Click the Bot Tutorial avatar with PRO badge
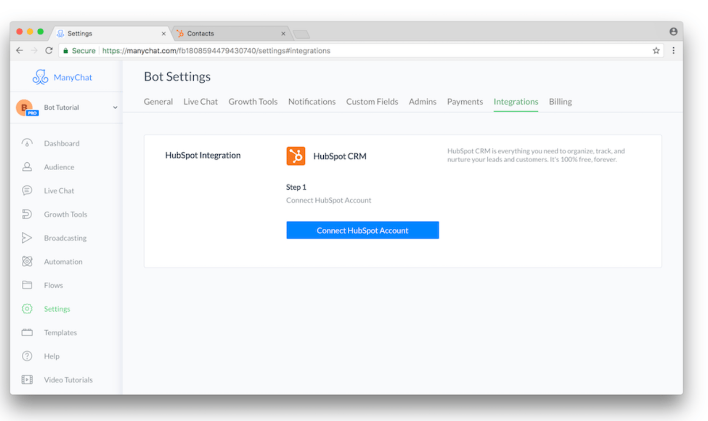The image size is (708, 421). (x=26, y=108)
